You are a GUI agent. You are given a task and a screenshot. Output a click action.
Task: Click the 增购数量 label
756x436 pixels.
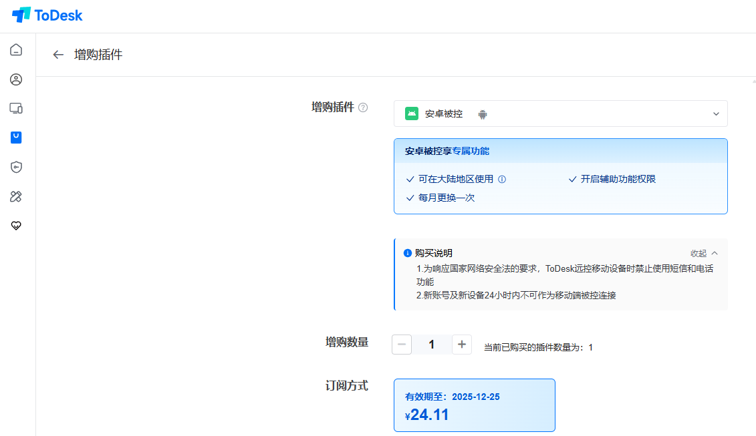click(347, 343)
